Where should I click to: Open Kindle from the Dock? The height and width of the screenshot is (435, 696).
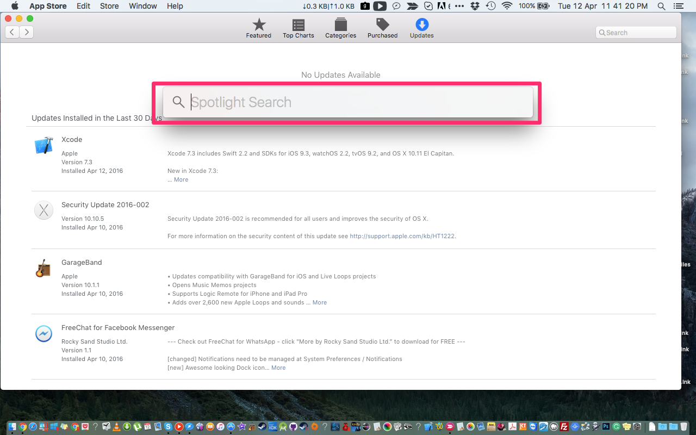pos(356,427)
